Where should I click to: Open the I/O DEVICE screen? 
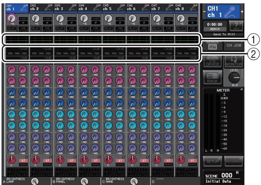tap(213, 62)
